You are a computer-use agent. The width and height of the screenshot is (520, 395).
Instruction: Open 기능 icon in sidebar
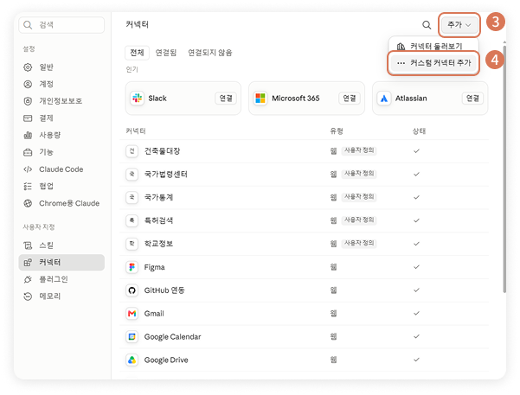pos(28,152)
